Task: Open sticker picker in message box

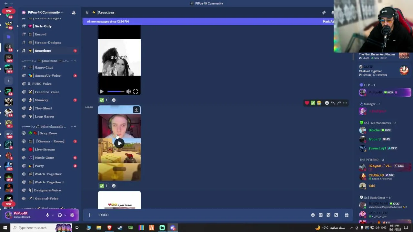Action: pos(328,215)
